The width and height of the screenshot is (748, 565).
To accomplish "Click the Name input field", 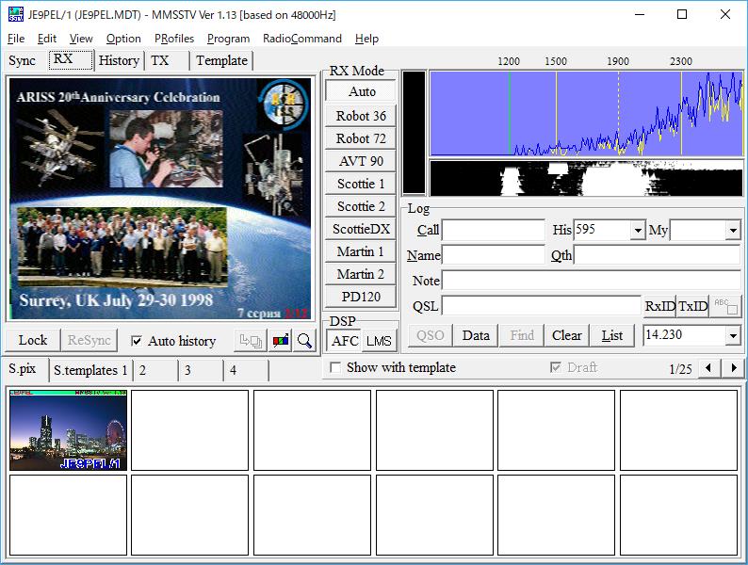I will [494, 255].
